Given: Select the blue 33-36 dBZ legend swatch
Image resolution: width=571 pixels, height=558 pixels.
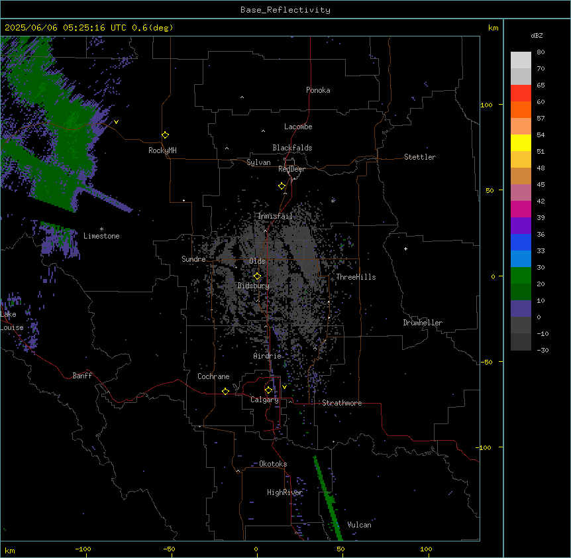Looking at the screenshot, I should coord(521,242).
